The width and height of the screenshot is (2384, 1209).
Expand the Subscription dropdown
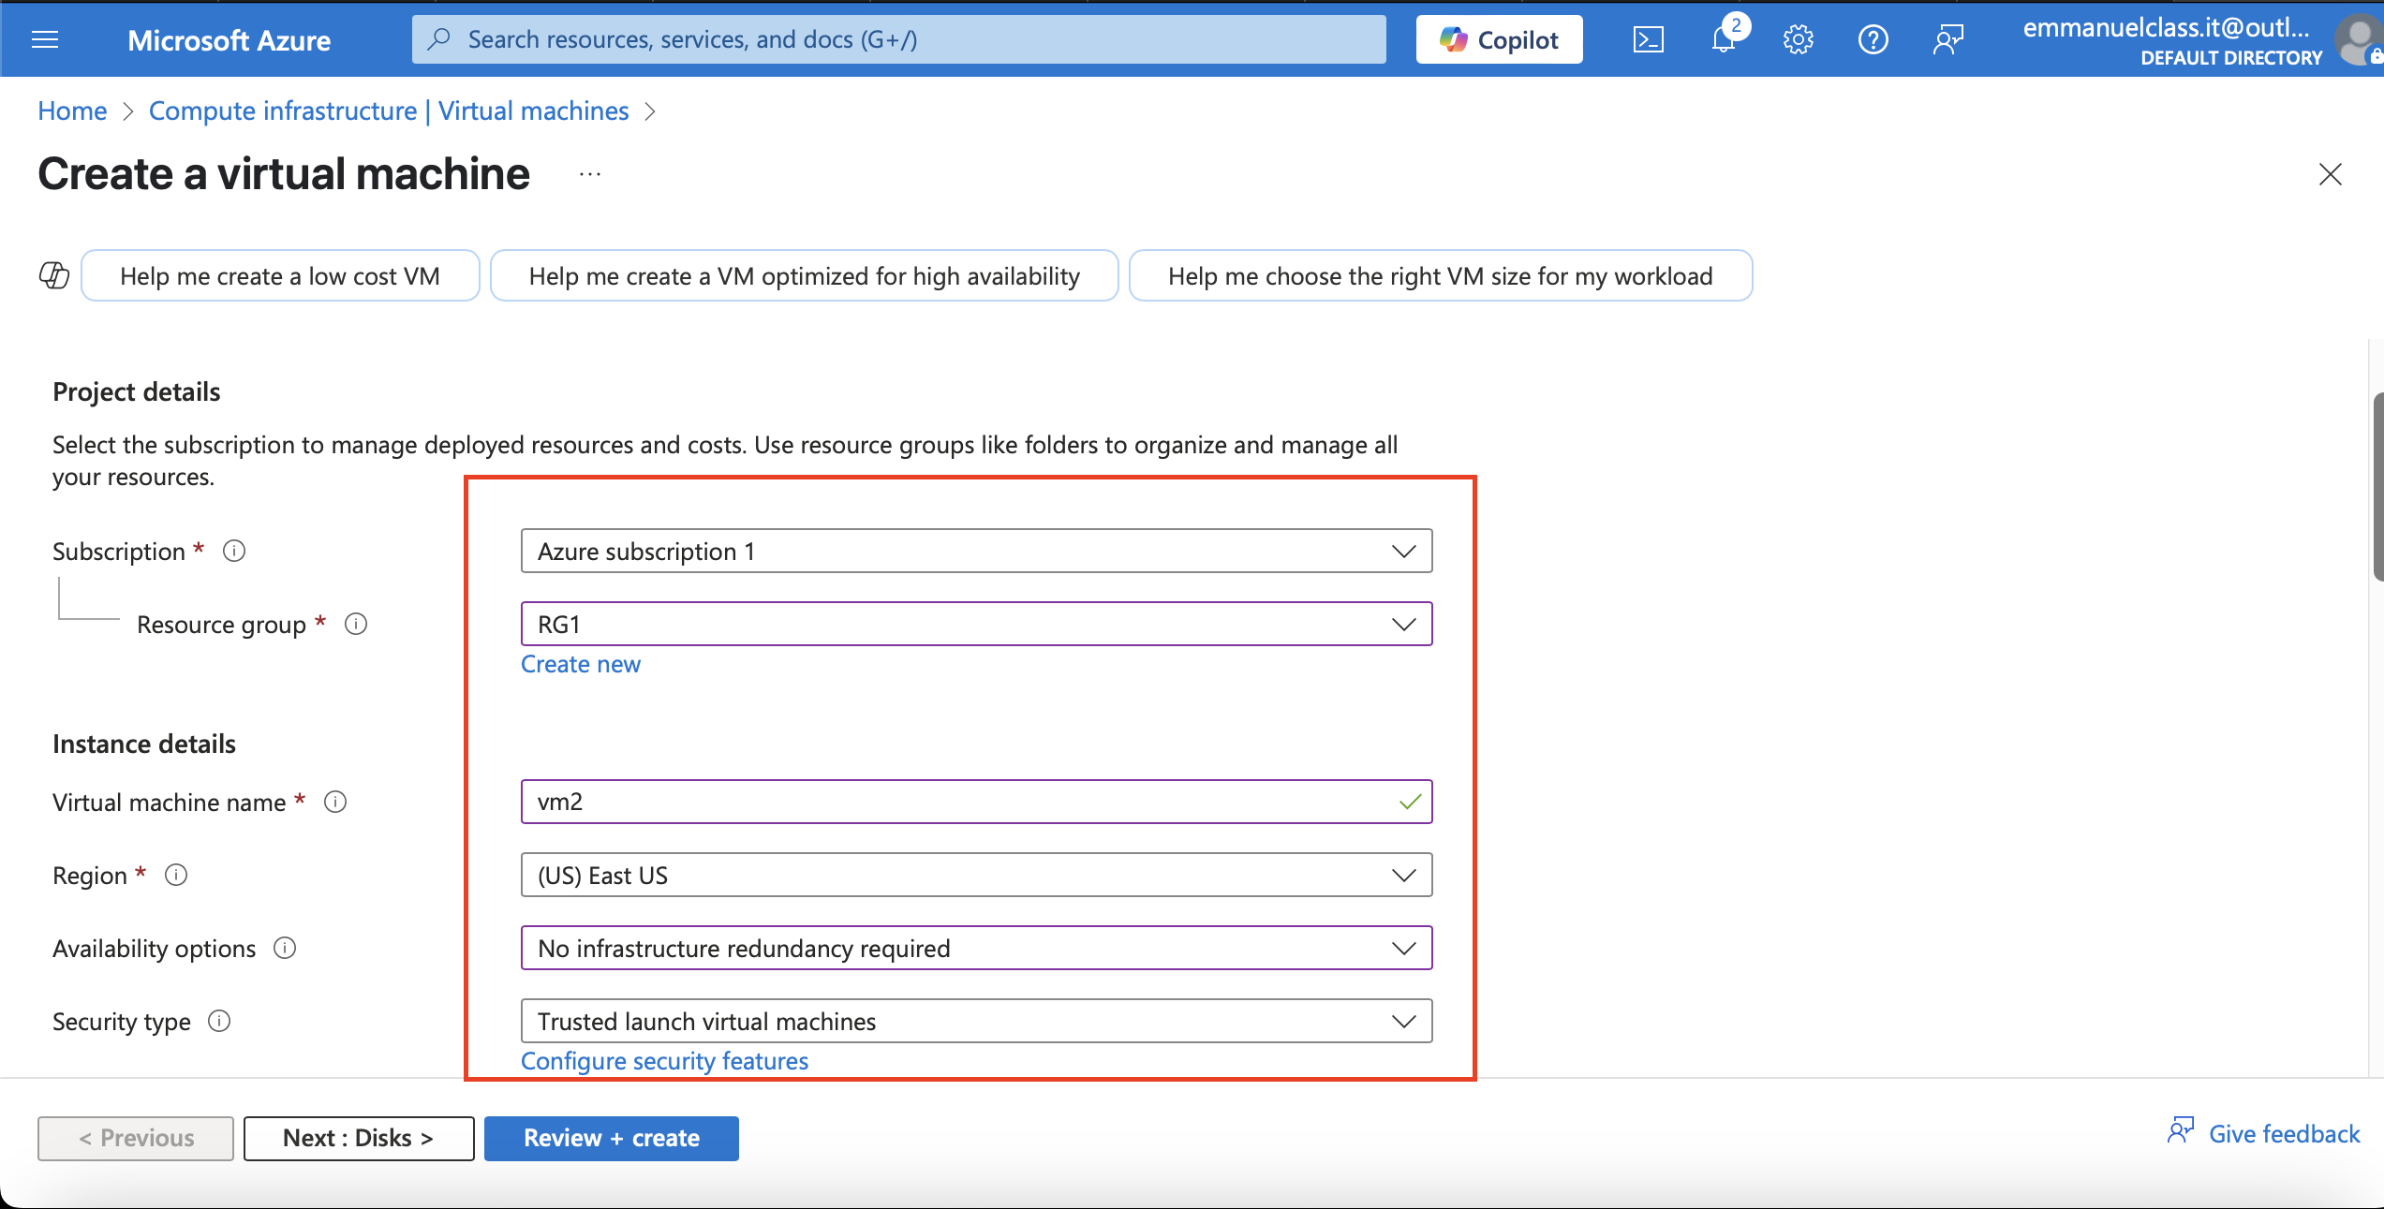[976, 551]
